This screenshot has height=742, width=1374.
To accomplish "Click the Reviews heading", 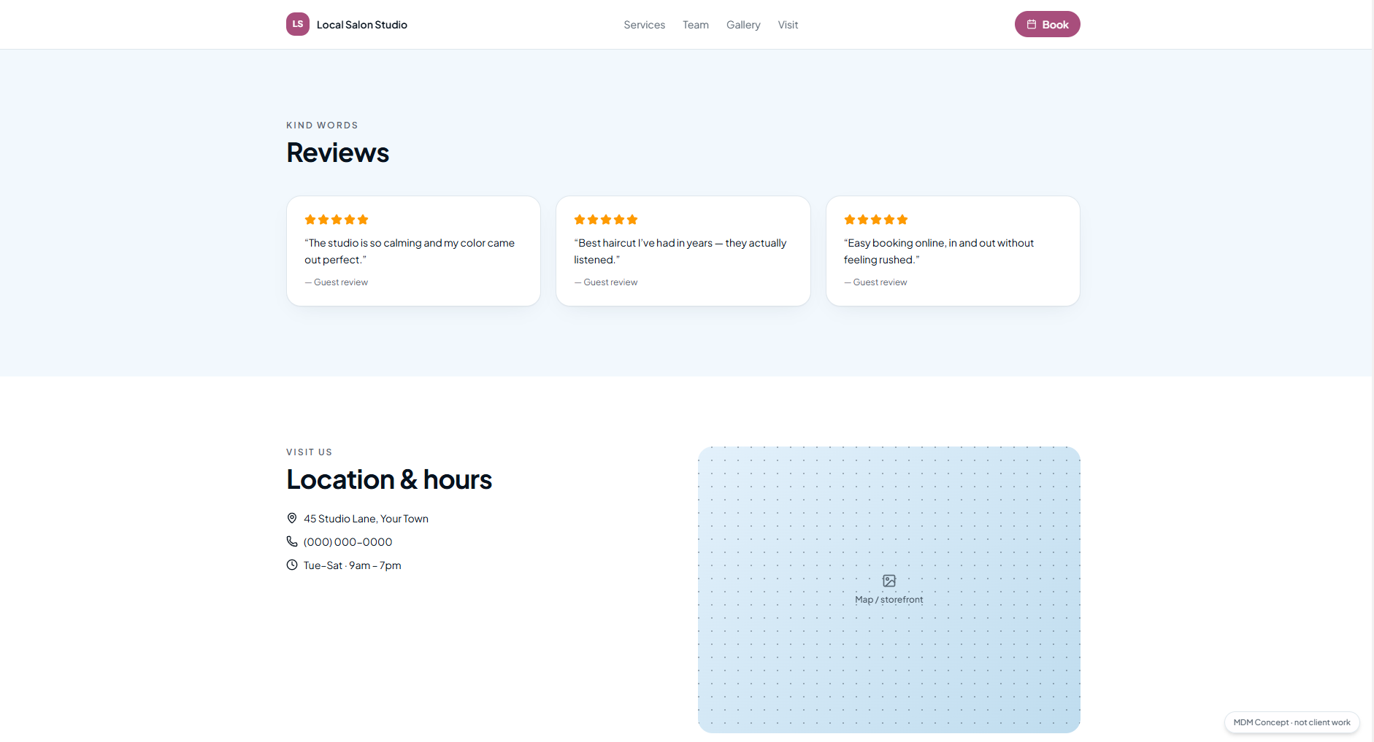I will (337, 152).
